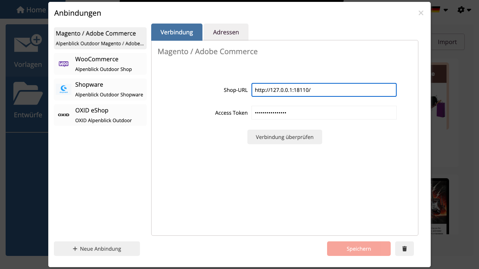Open the language flag dropdown

(439, 10)
